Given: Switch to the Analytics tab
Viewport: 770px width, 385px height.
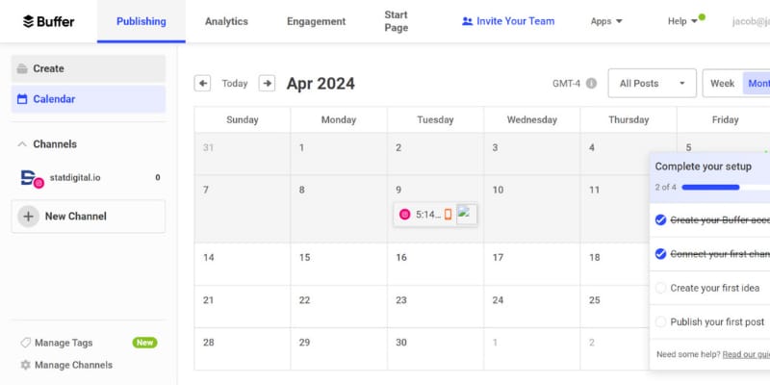Looking at the screenshot, I should click(226, 21).
